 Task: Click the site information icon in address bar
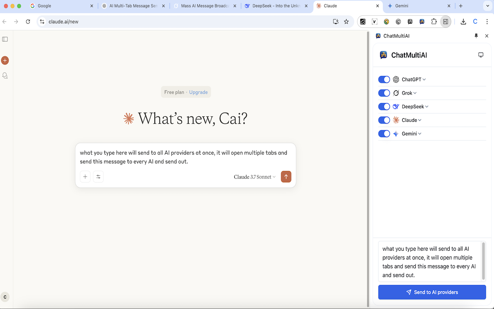coord(42,22)
